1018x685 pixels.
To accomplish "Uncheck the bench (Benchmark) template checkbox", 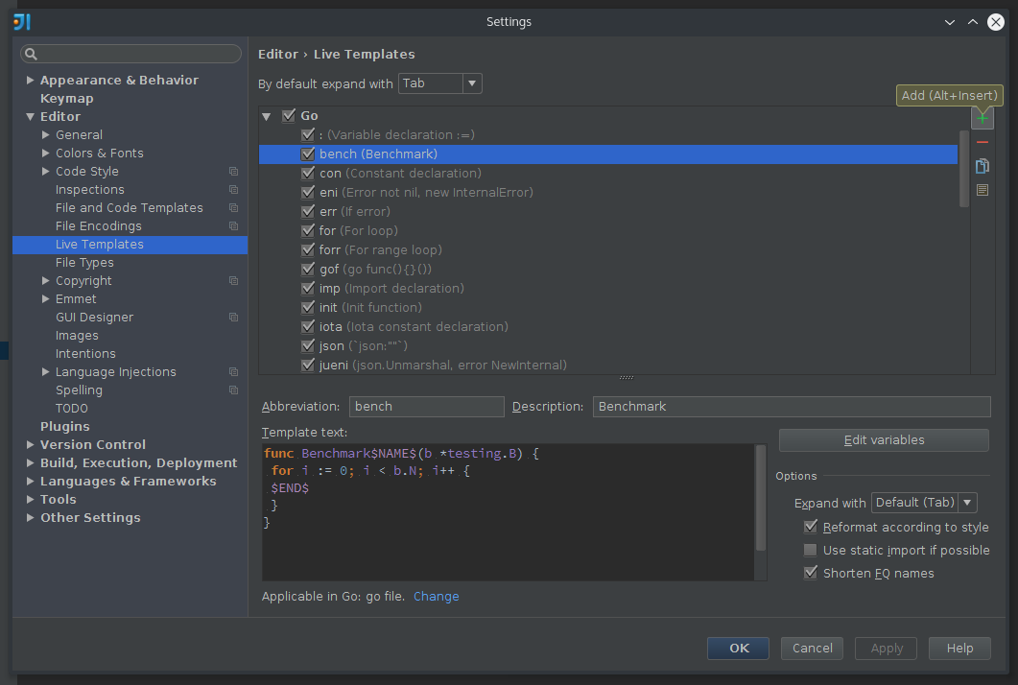I will click(x=308, y=154).
